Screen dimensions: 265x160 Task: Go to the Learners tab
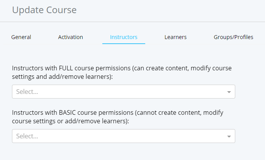coord(175,37)
